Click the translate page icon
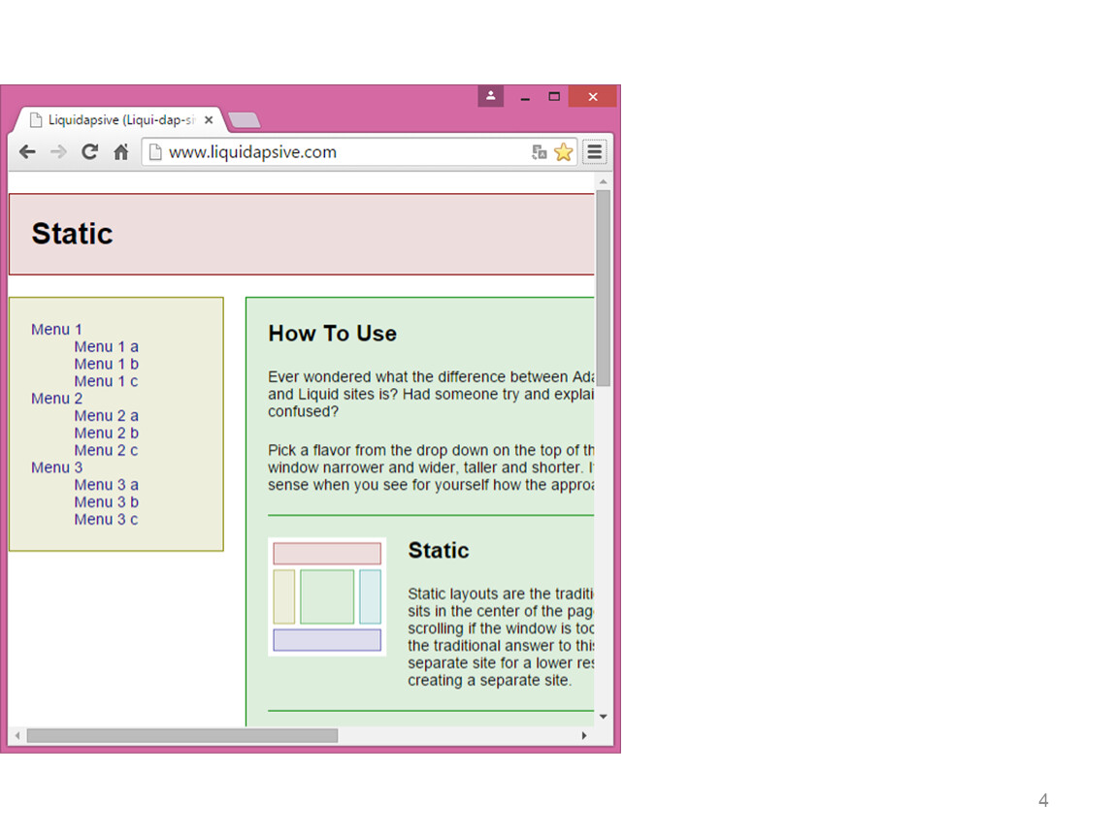The height and width of the screenshot is (838, 1116). [x=540, y=152]
